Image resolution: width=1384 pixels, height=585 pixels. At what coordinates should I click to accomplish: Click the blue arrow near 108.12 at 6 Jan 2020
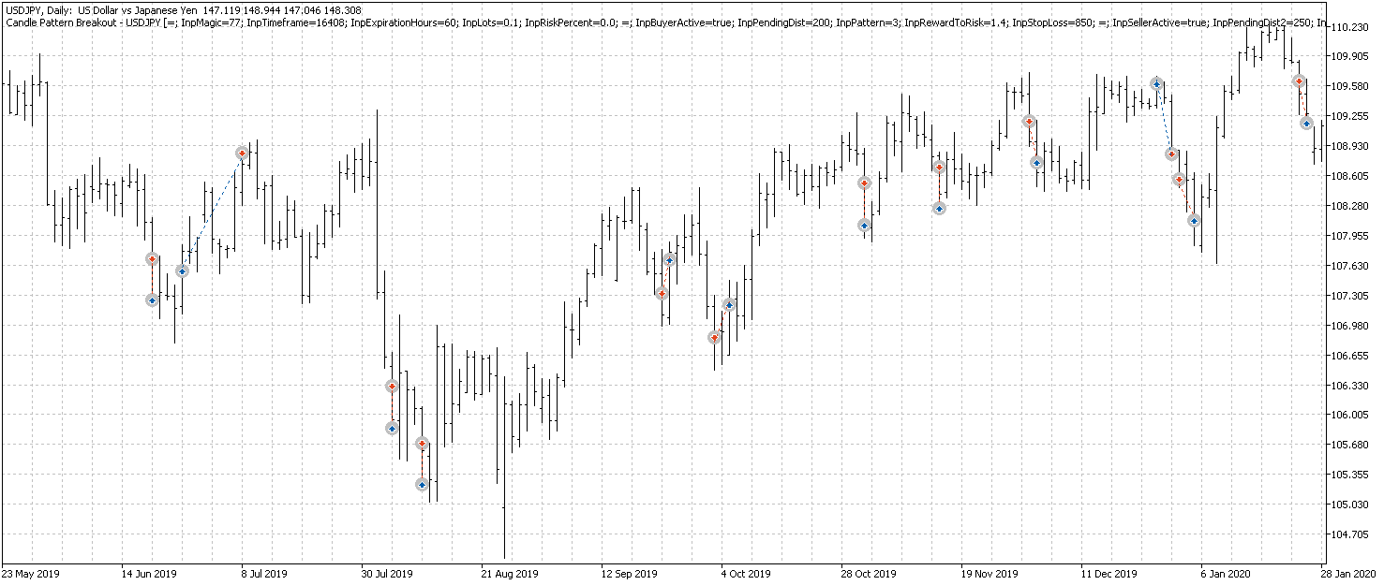1194,220
